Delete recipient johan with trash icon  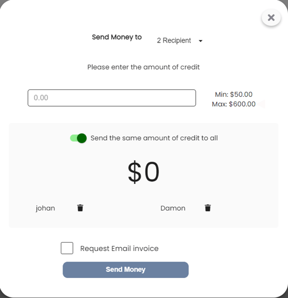[80, 208]
